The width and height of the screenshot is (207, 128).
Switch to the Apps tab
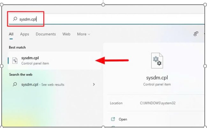[x=25, y=34]
